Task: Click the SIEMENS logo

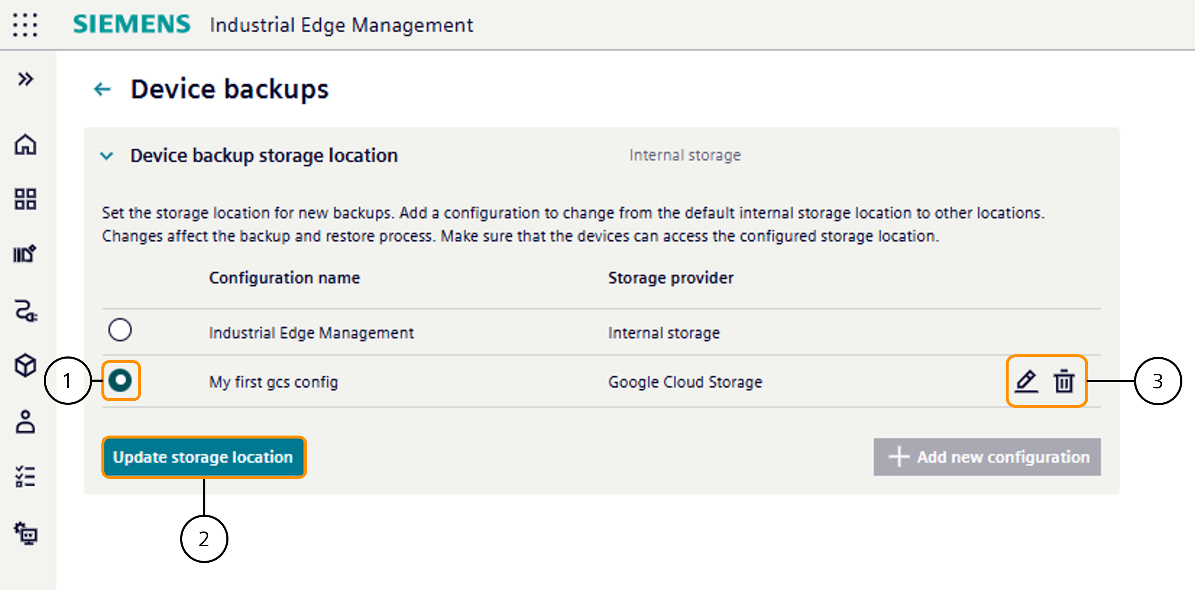Action: pos(132,24)
